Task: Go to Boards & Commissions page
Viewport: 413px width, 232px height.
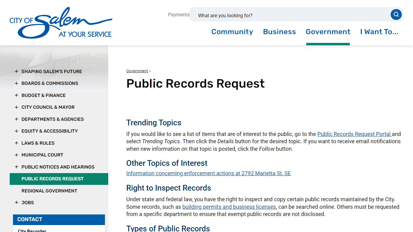Action: (x=50, y=83)
